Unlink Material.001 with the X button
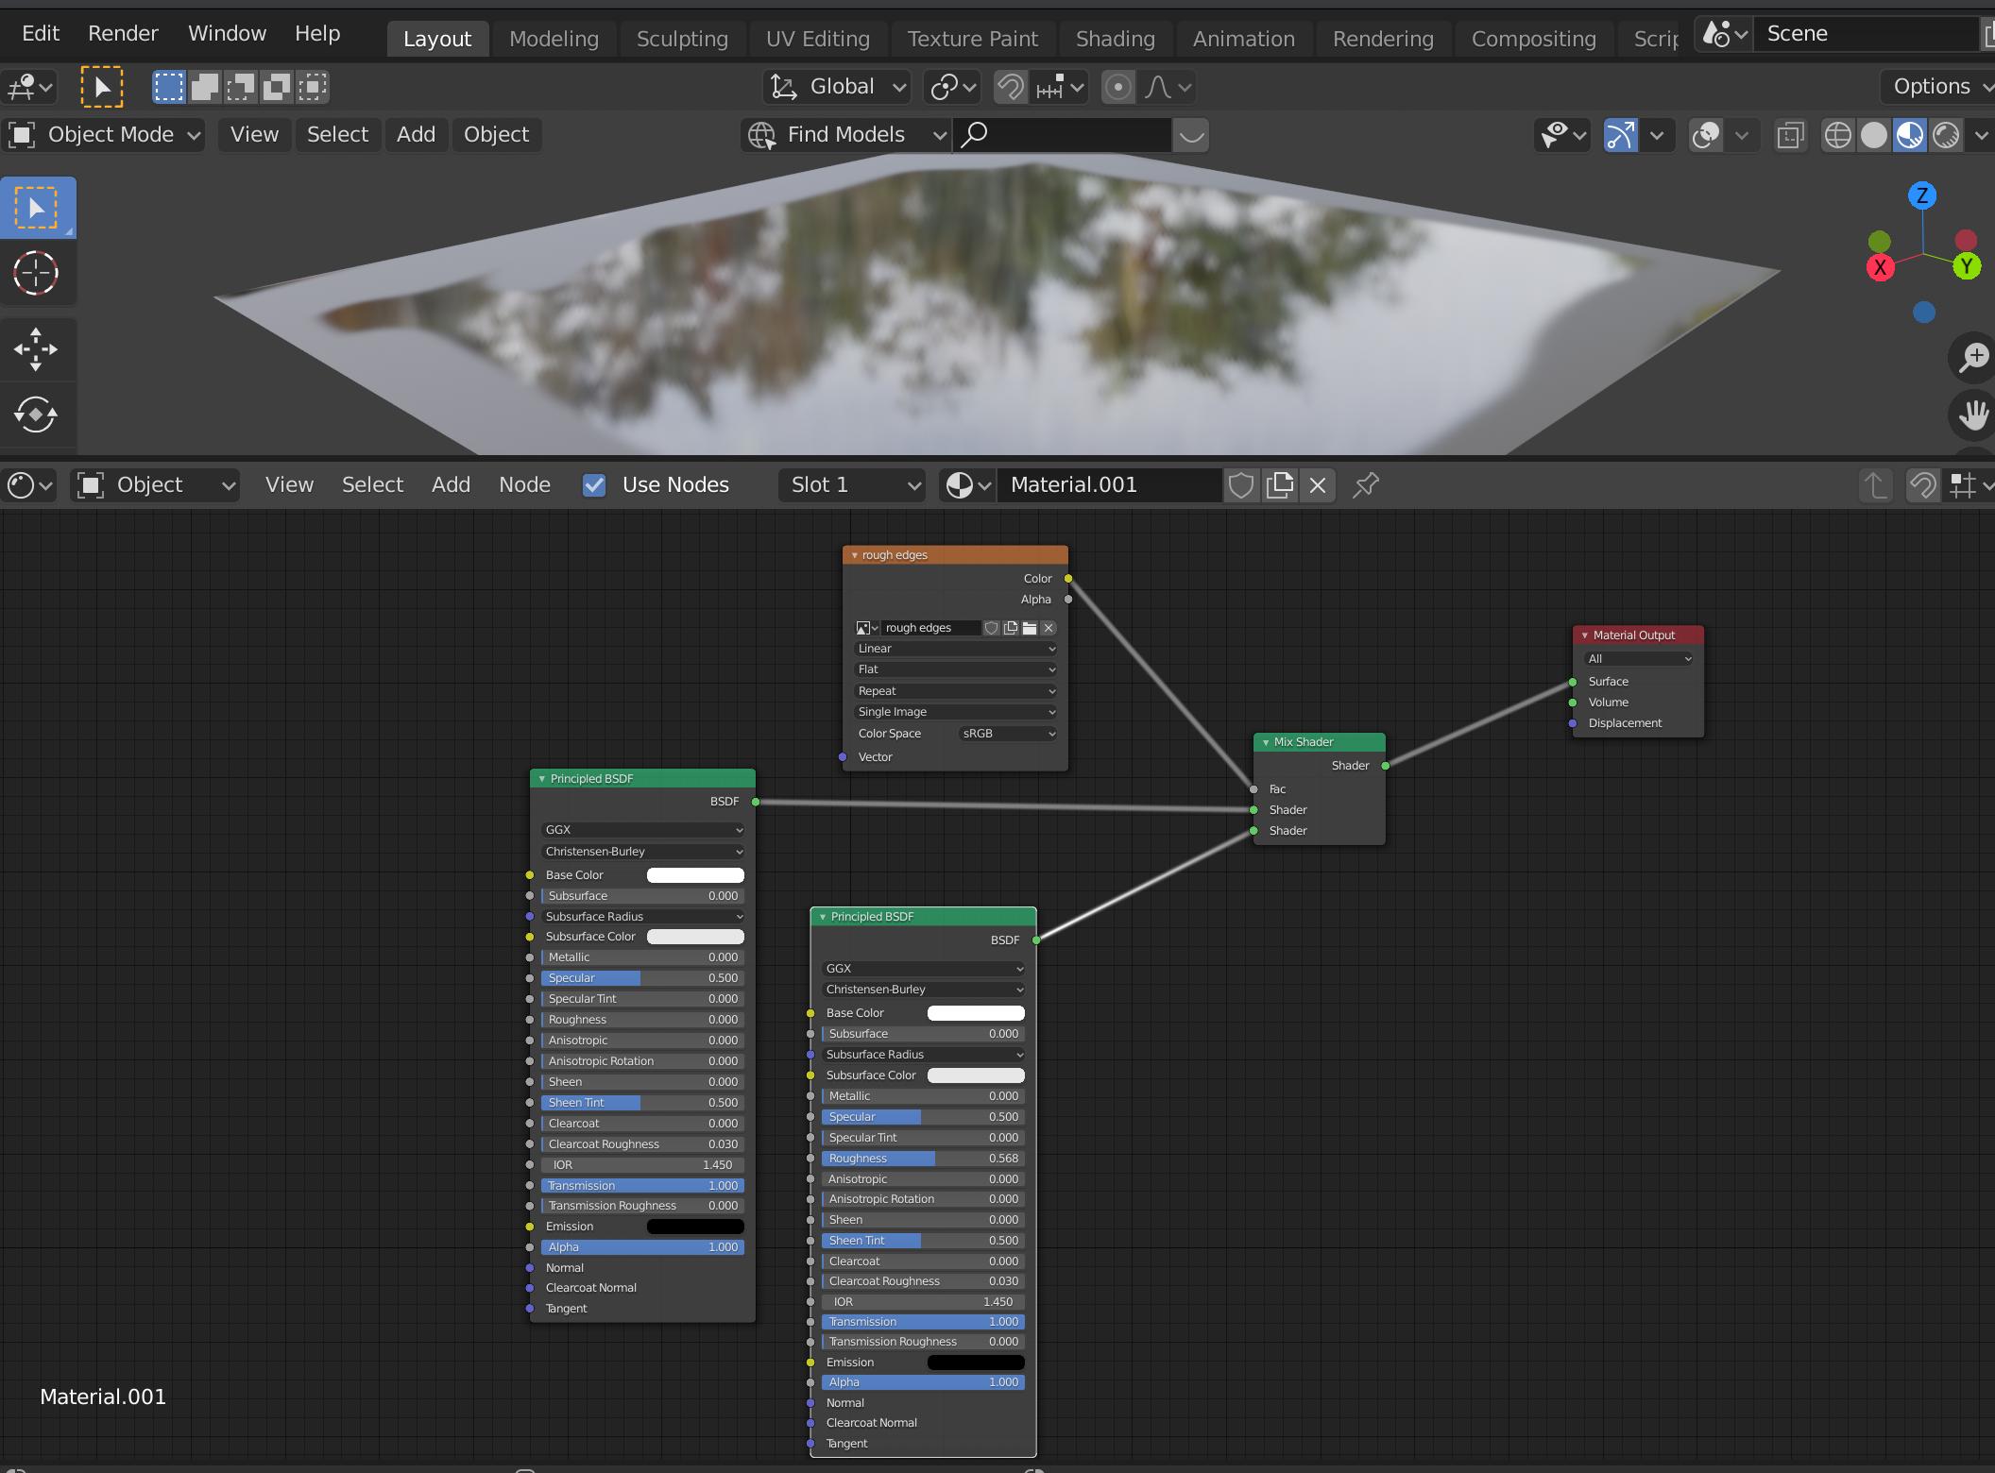 pos(1318,485)
